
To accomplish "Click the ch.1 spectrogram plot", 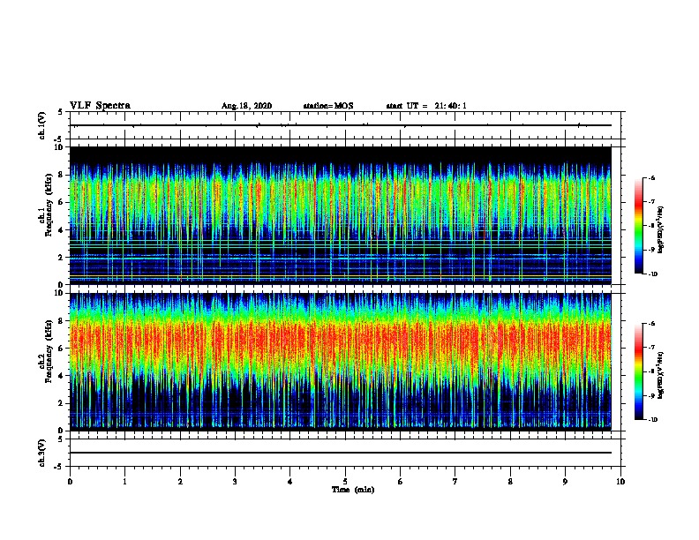I will [341, 215].
